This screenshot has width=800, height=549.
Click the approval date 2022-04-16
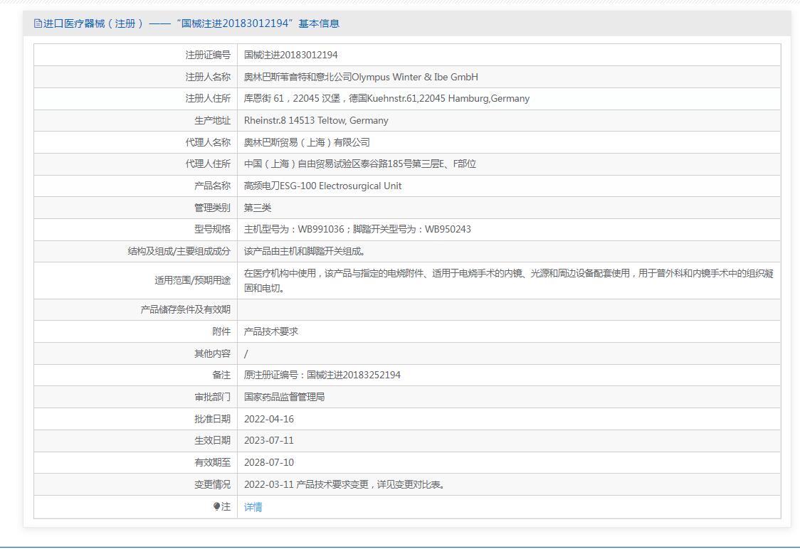269,419
